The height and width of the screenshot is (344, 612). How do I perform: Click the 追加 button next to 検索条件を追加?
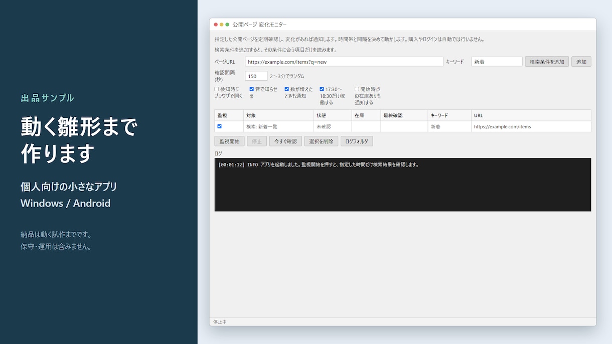[x=581, y=62]
